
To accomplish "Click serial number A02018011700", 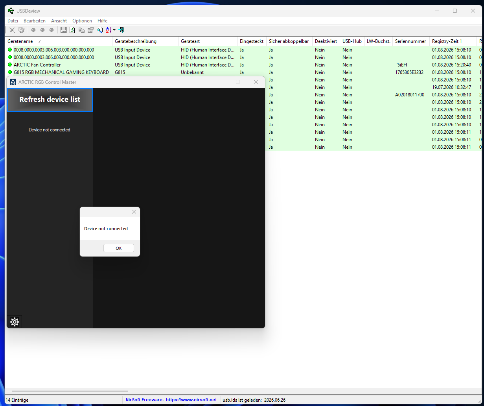I will tap(410, 95).
